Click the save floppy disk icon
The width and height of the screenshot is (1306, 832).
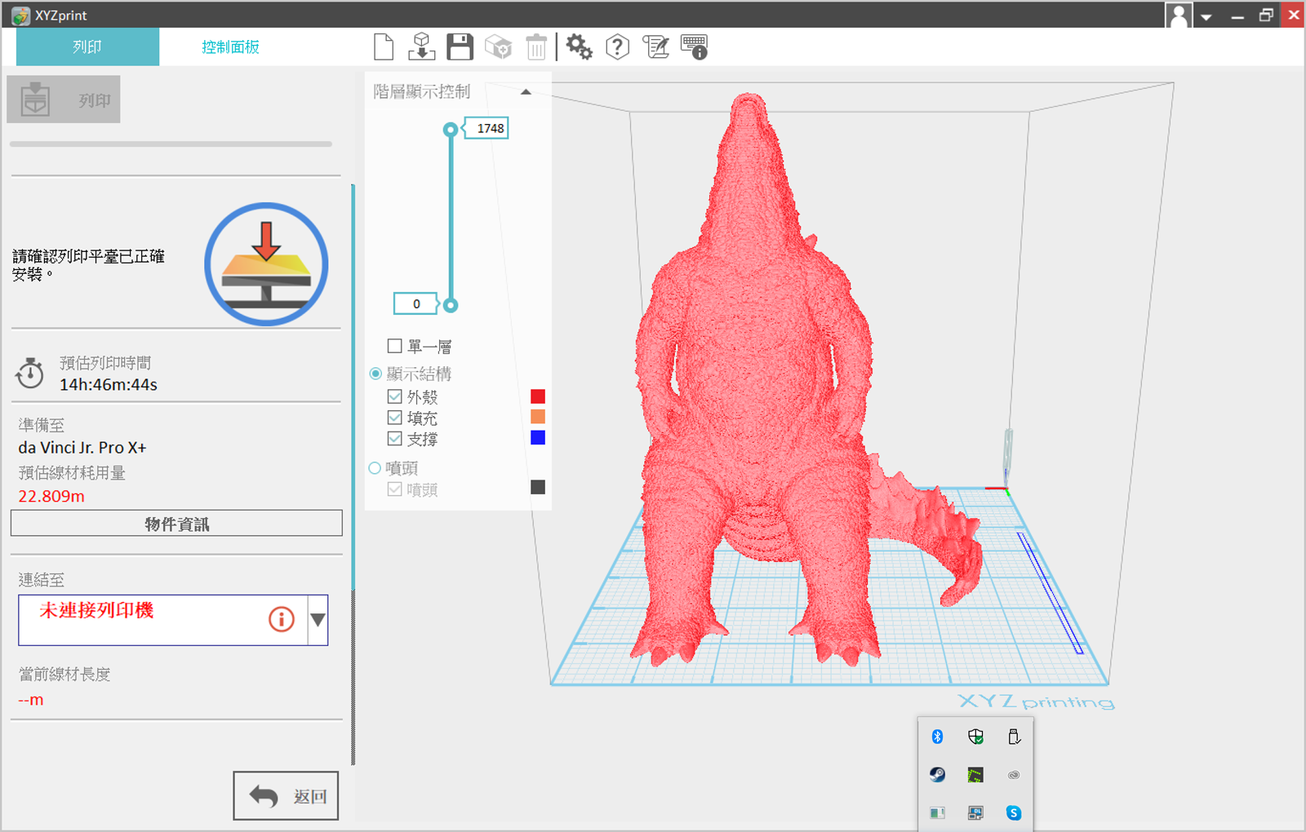[460, 47]
